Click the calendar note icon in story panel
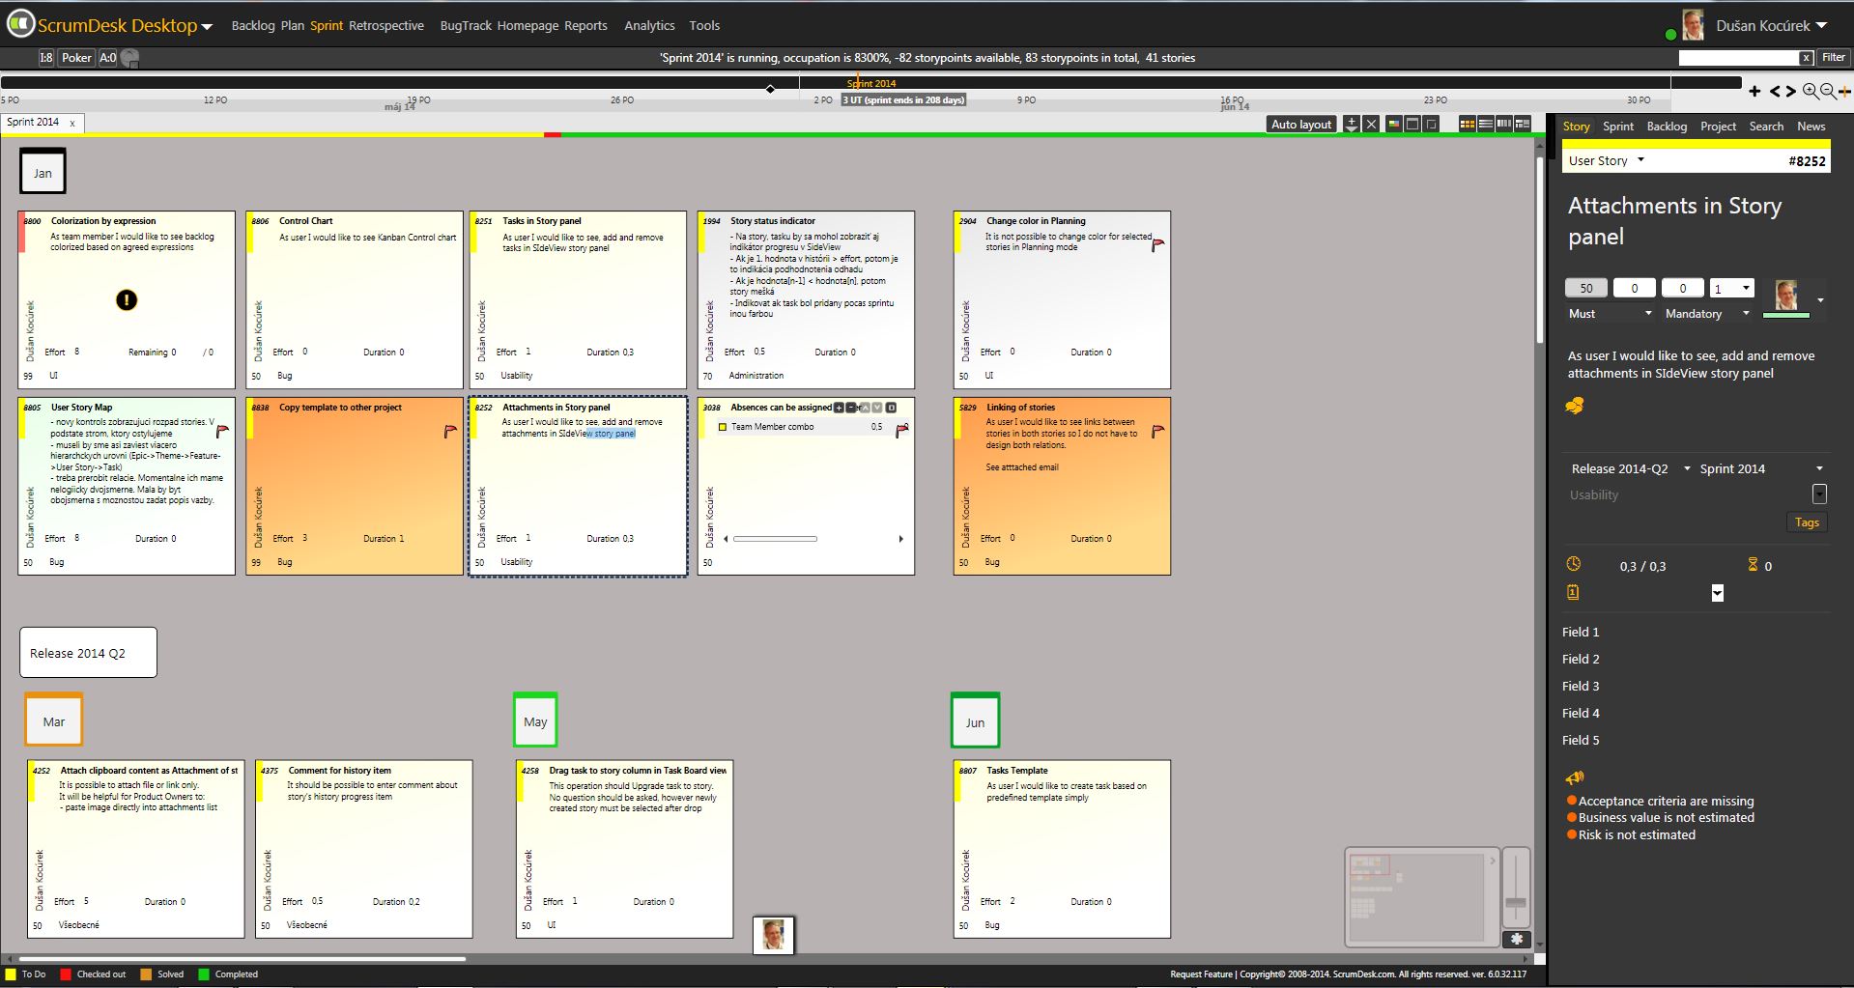 (1573, 592)
